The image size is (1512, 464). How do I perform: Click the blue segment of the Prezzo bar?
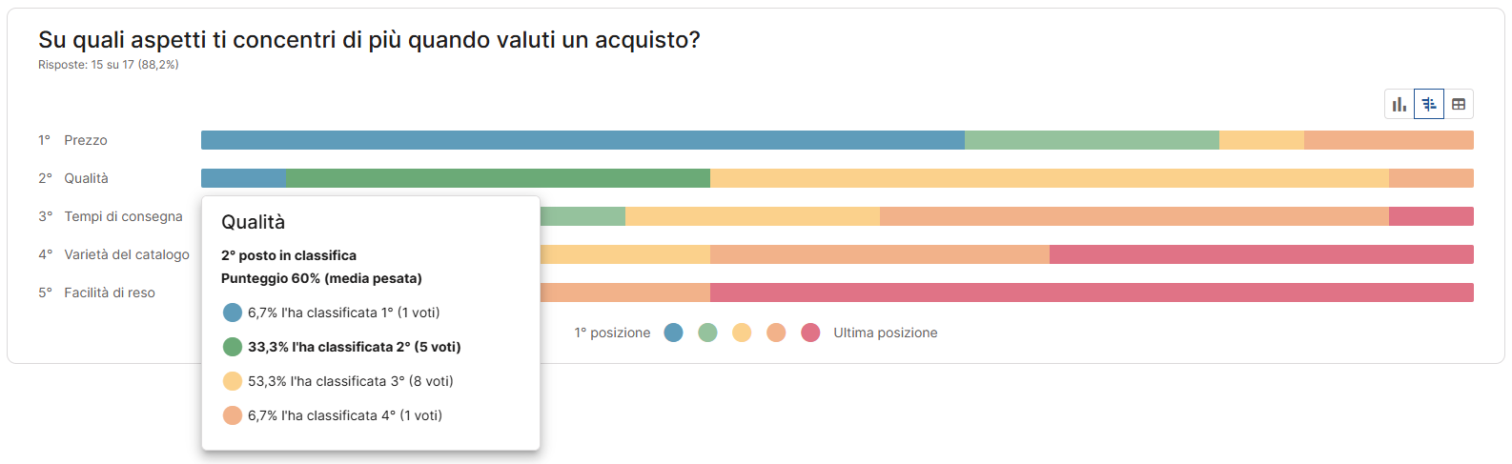[582, 140]
